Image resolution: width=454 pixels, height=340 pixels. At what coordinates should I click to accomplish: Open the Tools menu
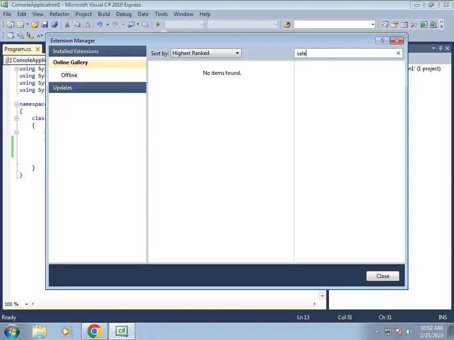coord(161,14)
